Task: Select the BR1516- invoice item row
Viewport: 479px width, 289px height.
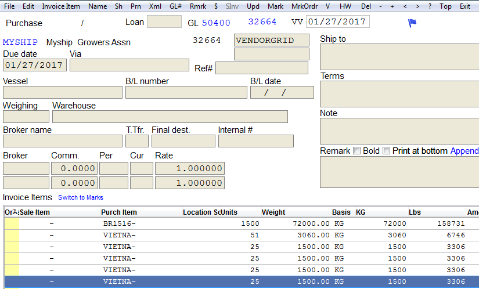Action: pos(242,223)
